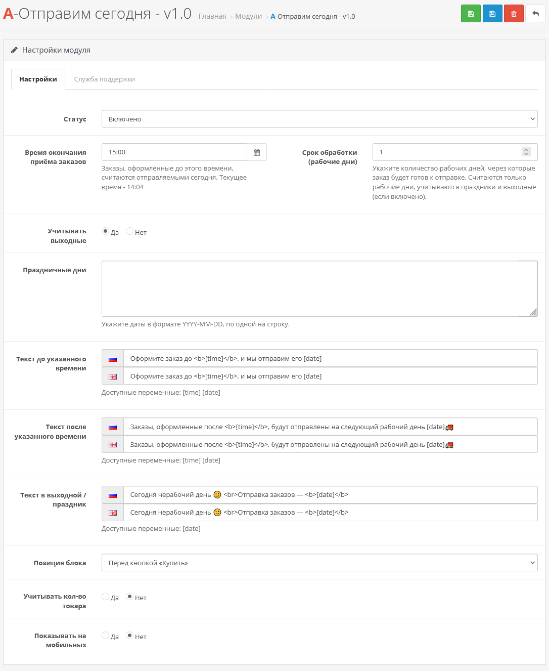Viewport: 549px width, 671px height.
Task: Expand the Позиция блока dropdown
Action: (x=319, y=563)
